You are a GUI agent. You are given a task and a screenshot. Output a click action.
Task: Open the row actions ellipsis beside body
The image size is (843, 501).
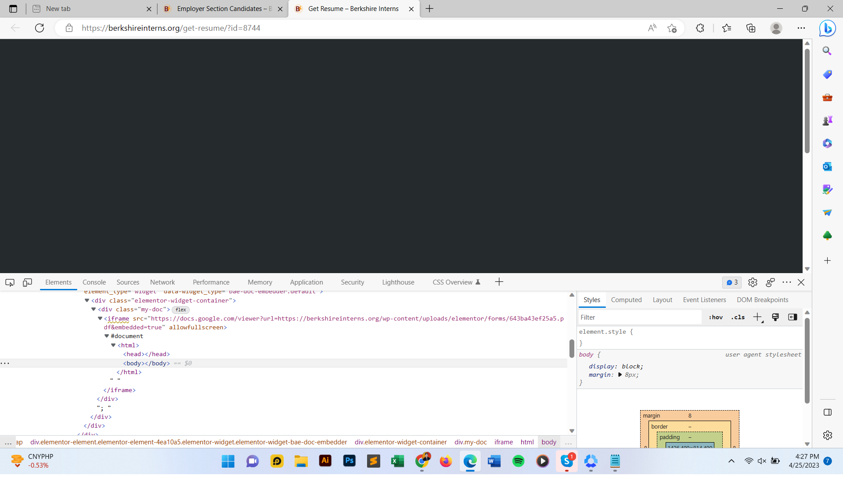click(x=5, y=363)
